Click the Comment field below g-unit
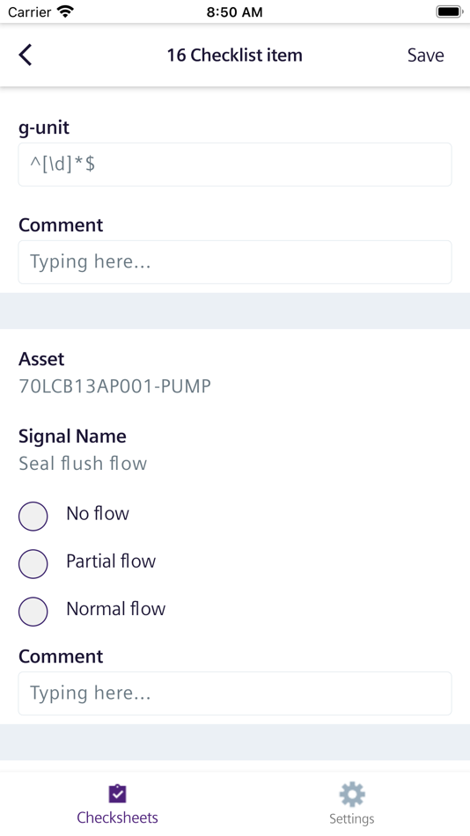The image size is (470, 836). pyautogui.click(x=235, y=261)
